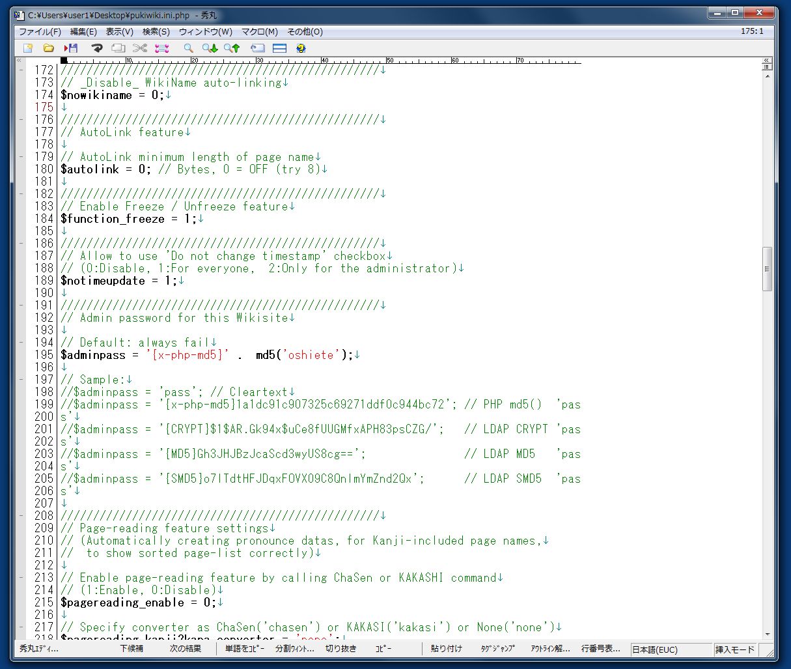Open search with the magnifier icon
This screenshot has width=791, height=669.
[x=188, y=48]
